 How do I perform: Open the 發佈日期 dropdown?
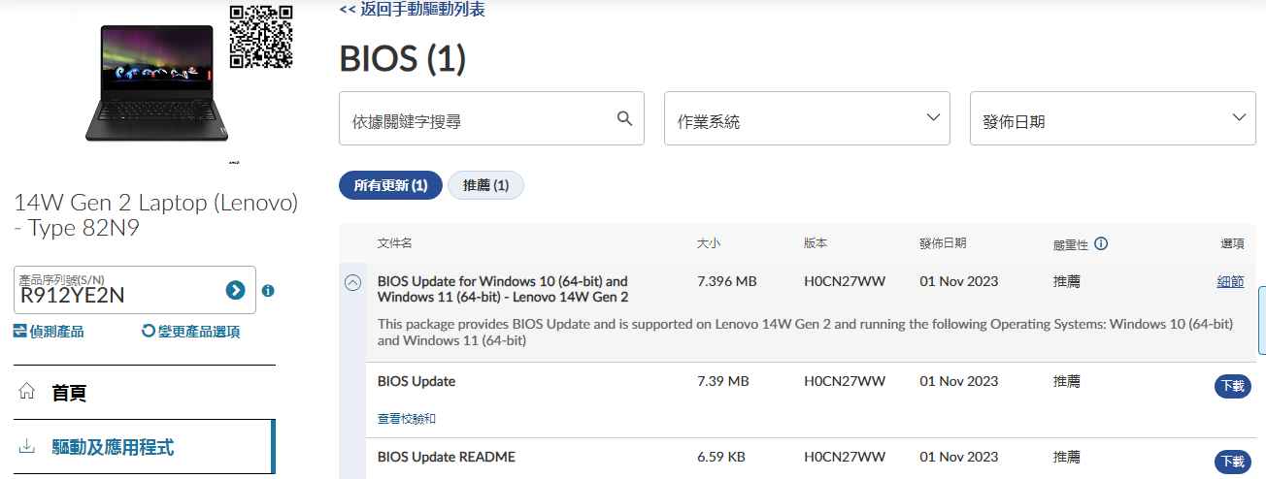tap(1112, 119)
